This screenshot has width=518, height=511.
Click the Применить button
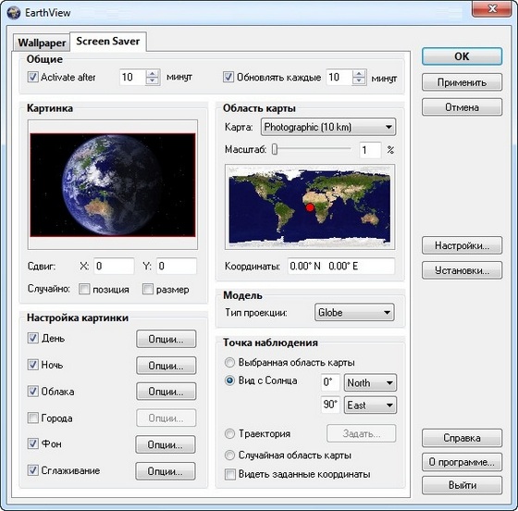point(462,82)
